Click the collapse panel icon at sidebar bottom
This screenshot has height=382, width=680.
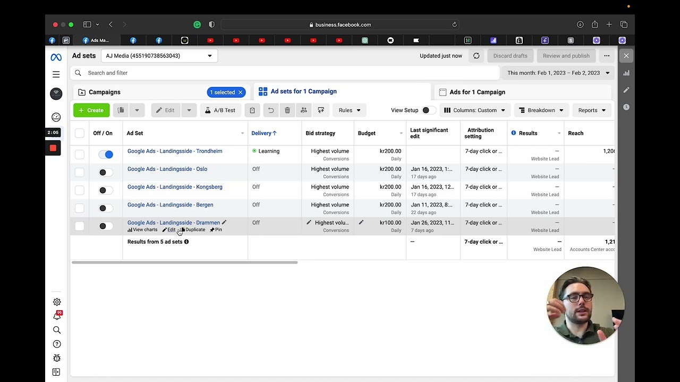(x=56, y=372)
